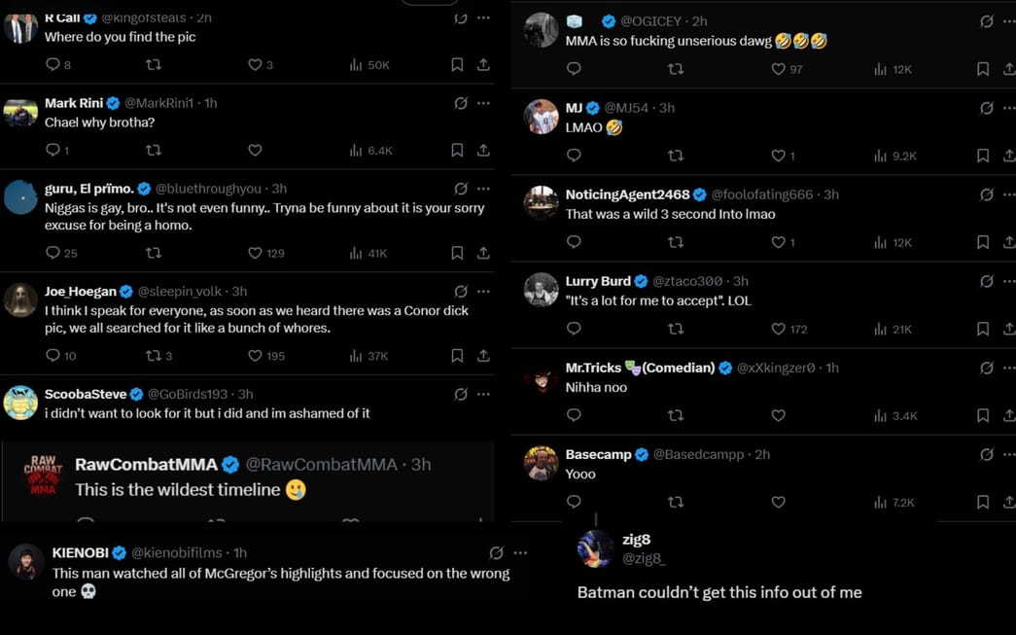Click guru El primo's profile picture
Viewport: 1016px width, 635px height.
pyautogui.click(x=20, y=196)
